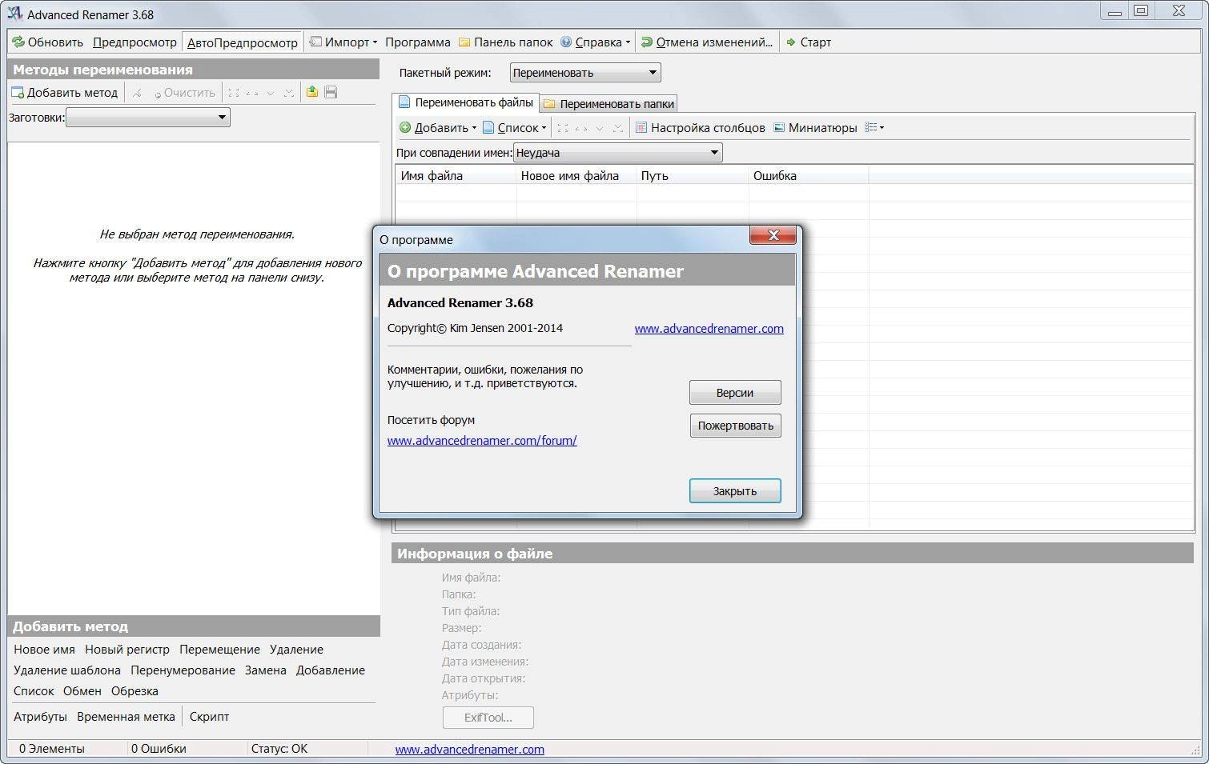Add the Новый регистр method
Viewport: 1209px width, 764px height.
coord(127,650)
